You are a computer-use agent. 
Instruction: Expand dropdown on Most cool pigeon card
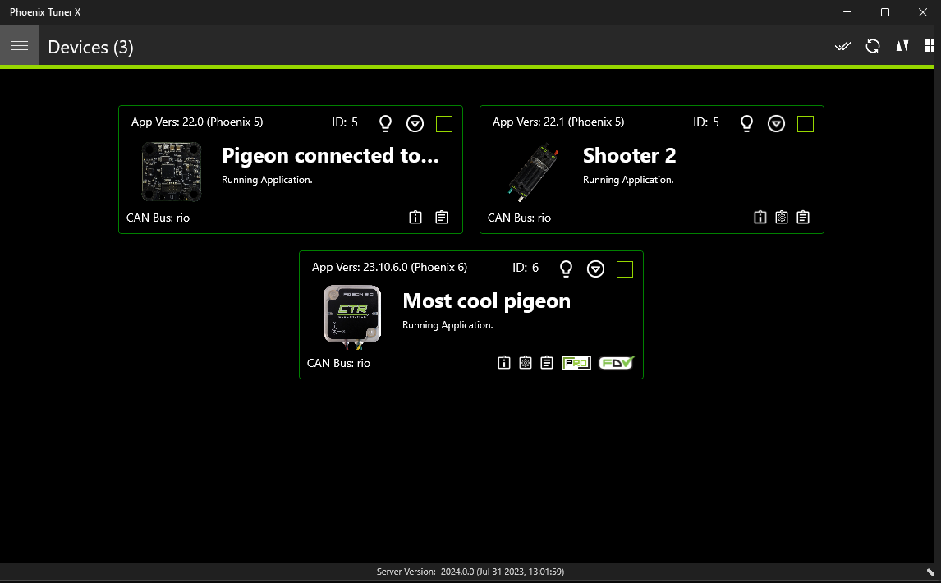(595, 269)
